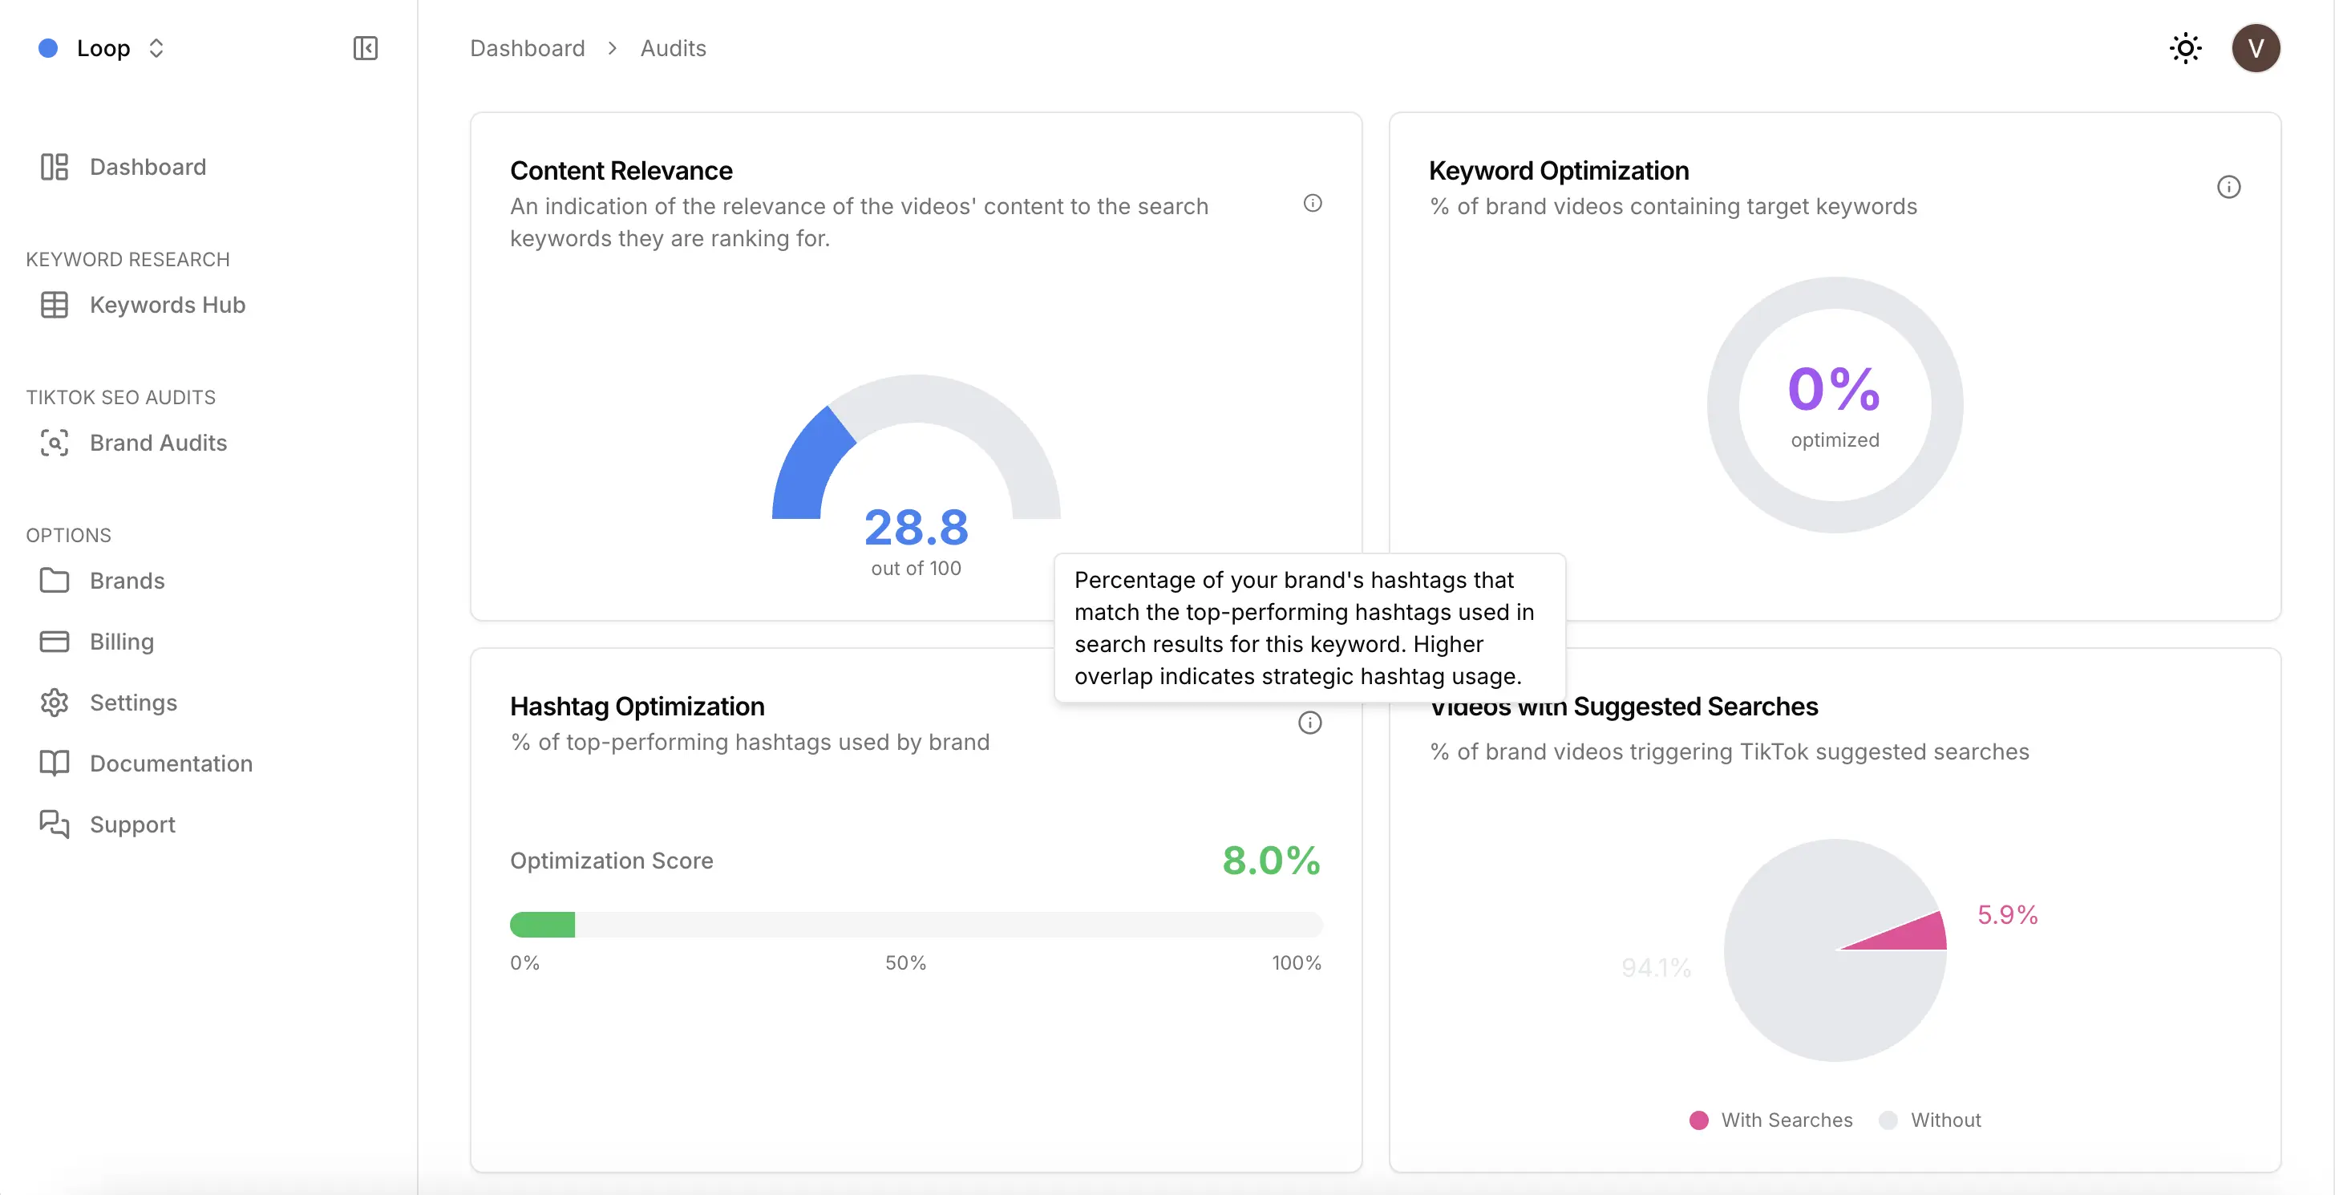Open Support page

132,824
